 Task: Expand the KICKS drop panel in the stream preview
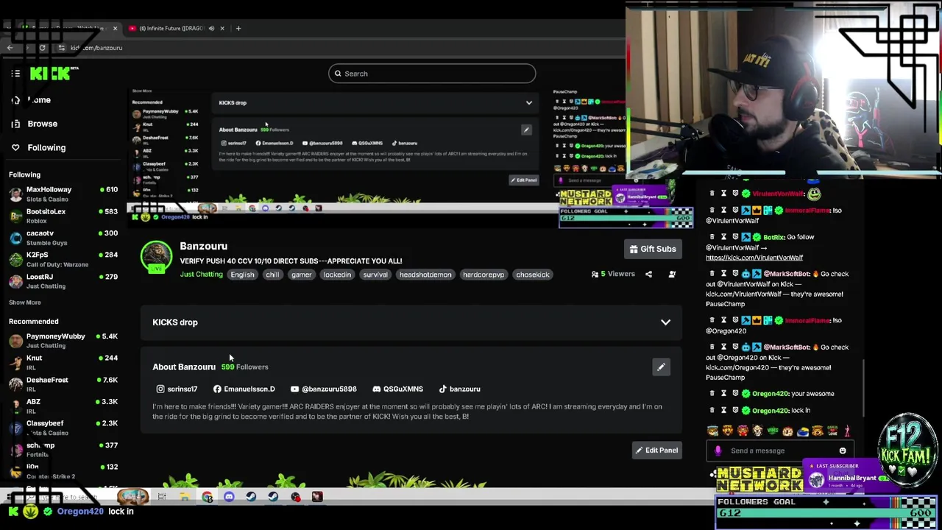(x=528, y=103)
